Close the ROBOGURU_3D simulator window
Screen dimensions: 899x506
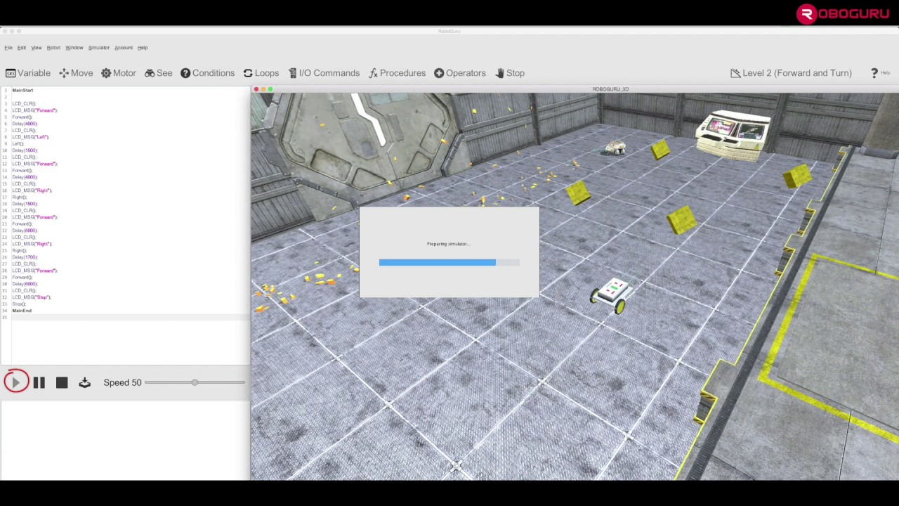(x=256, y=89)
